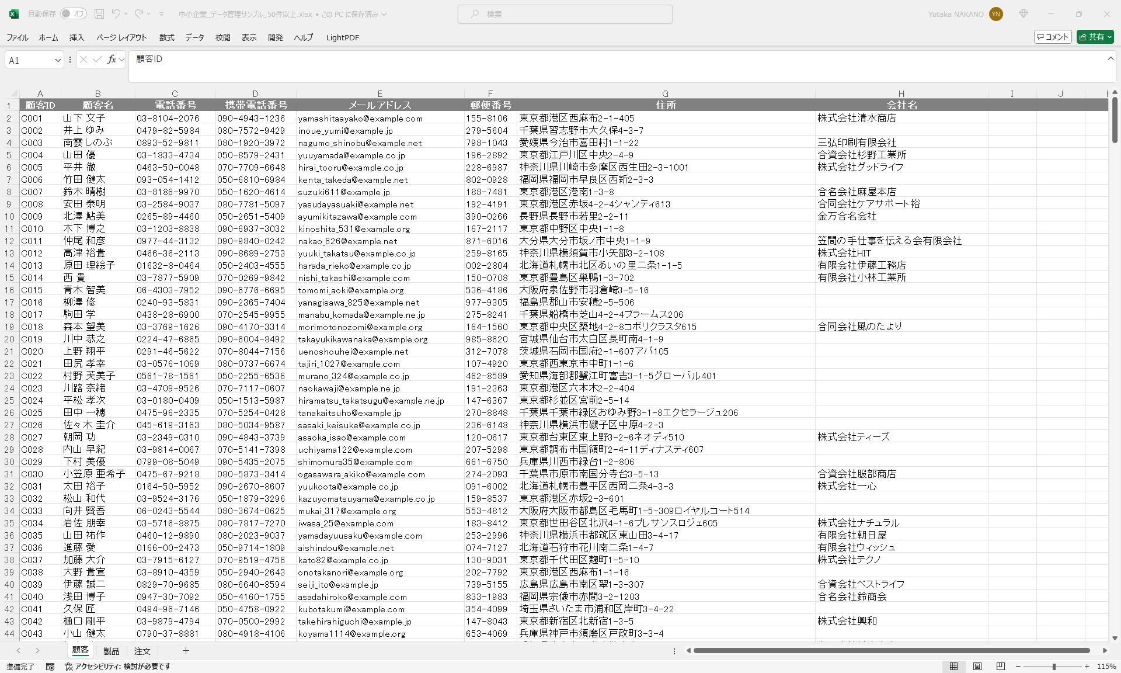This screenshot has width=1121, height=673.
Task: Switch to the 製品 sheet tab
Action: coord(111,651)
